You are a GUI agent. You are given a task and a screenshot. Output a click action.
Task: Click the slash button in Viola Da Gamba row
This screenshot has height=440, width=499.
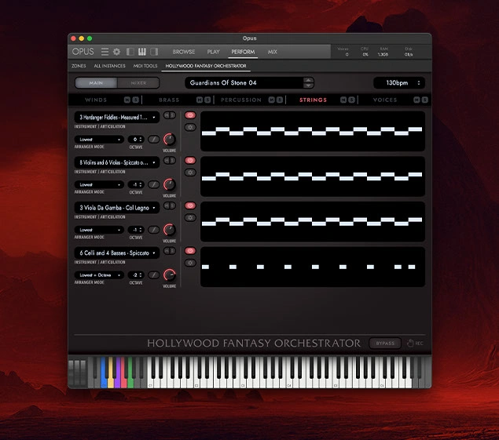pyautogui.click(x=154, y=229)
